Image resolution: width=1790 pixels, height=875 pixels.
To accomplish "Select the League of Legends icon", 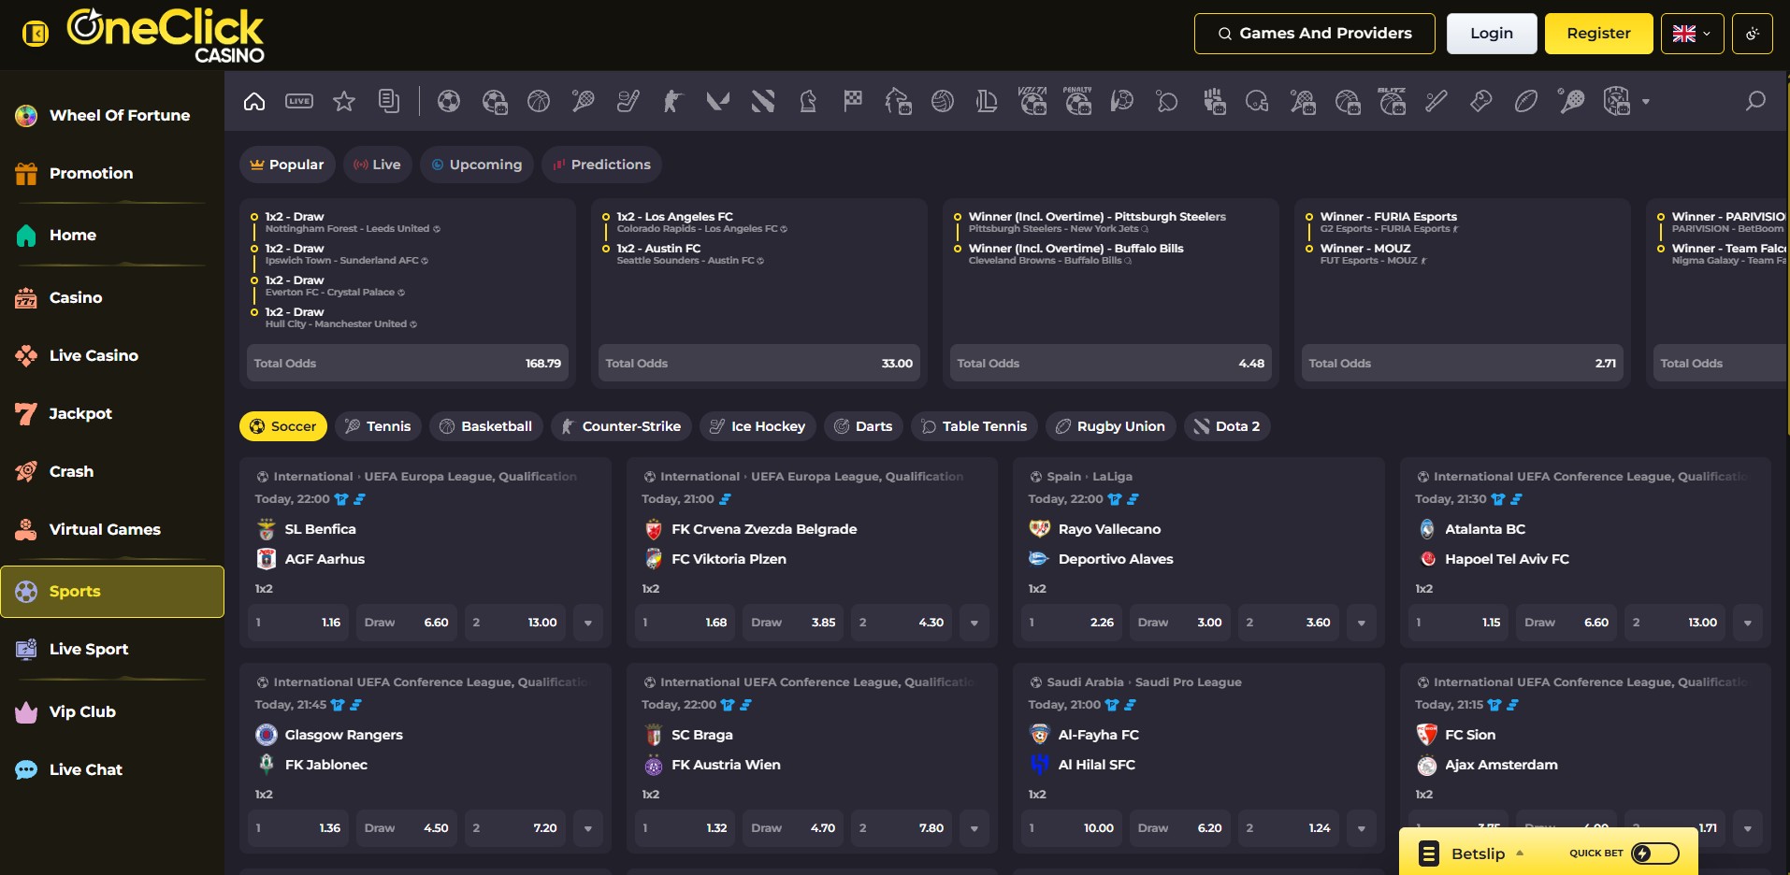I will point(988,101).
